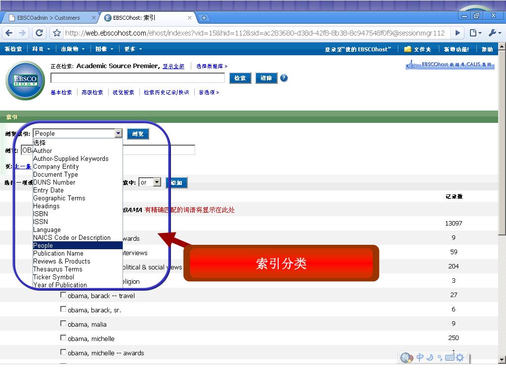The width and height of the screenshot is (506, 379).
Task: Go forward with the browser forward arrow
Action: click(x=22, y=33)
